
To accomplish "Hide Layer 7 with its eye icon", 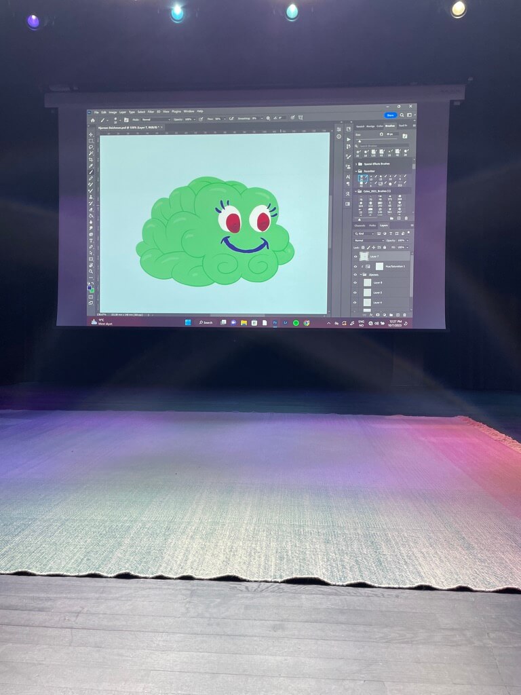I will click(x=355, y=257).
